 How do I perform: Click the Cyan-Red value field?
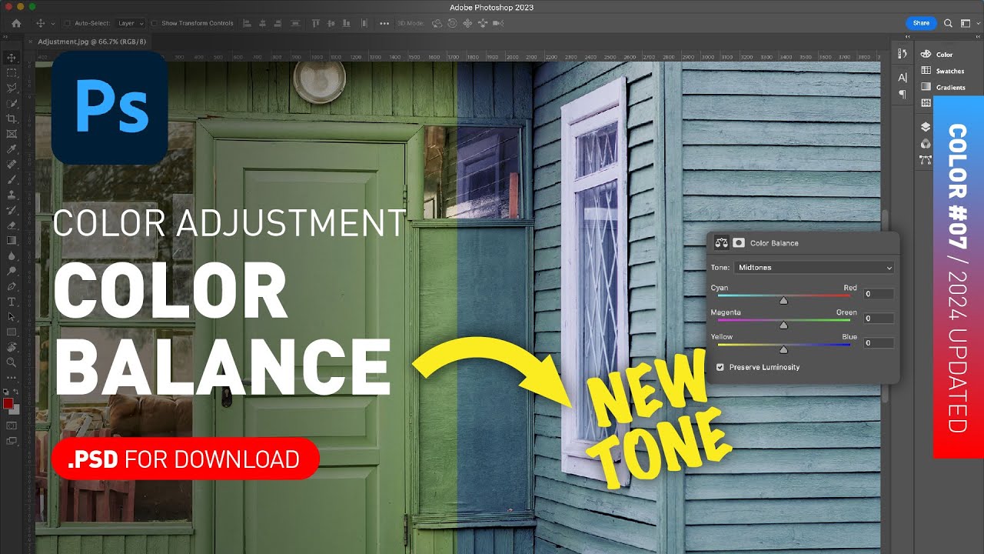(878, 294)
